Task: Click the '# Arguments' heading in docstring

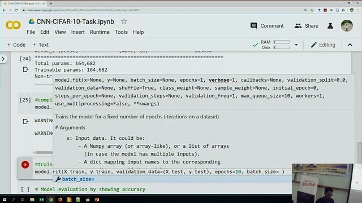Action: click(x=70, y=127)
